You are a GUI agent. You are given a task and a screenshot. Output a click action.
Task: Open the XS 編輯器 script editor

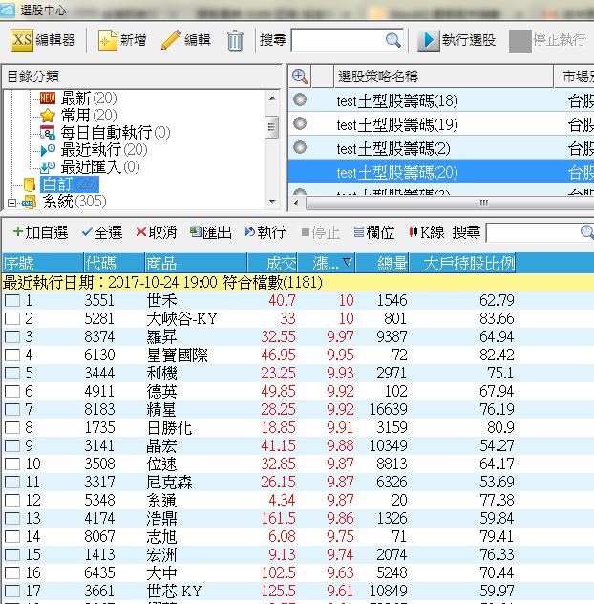tap(44, 40)
